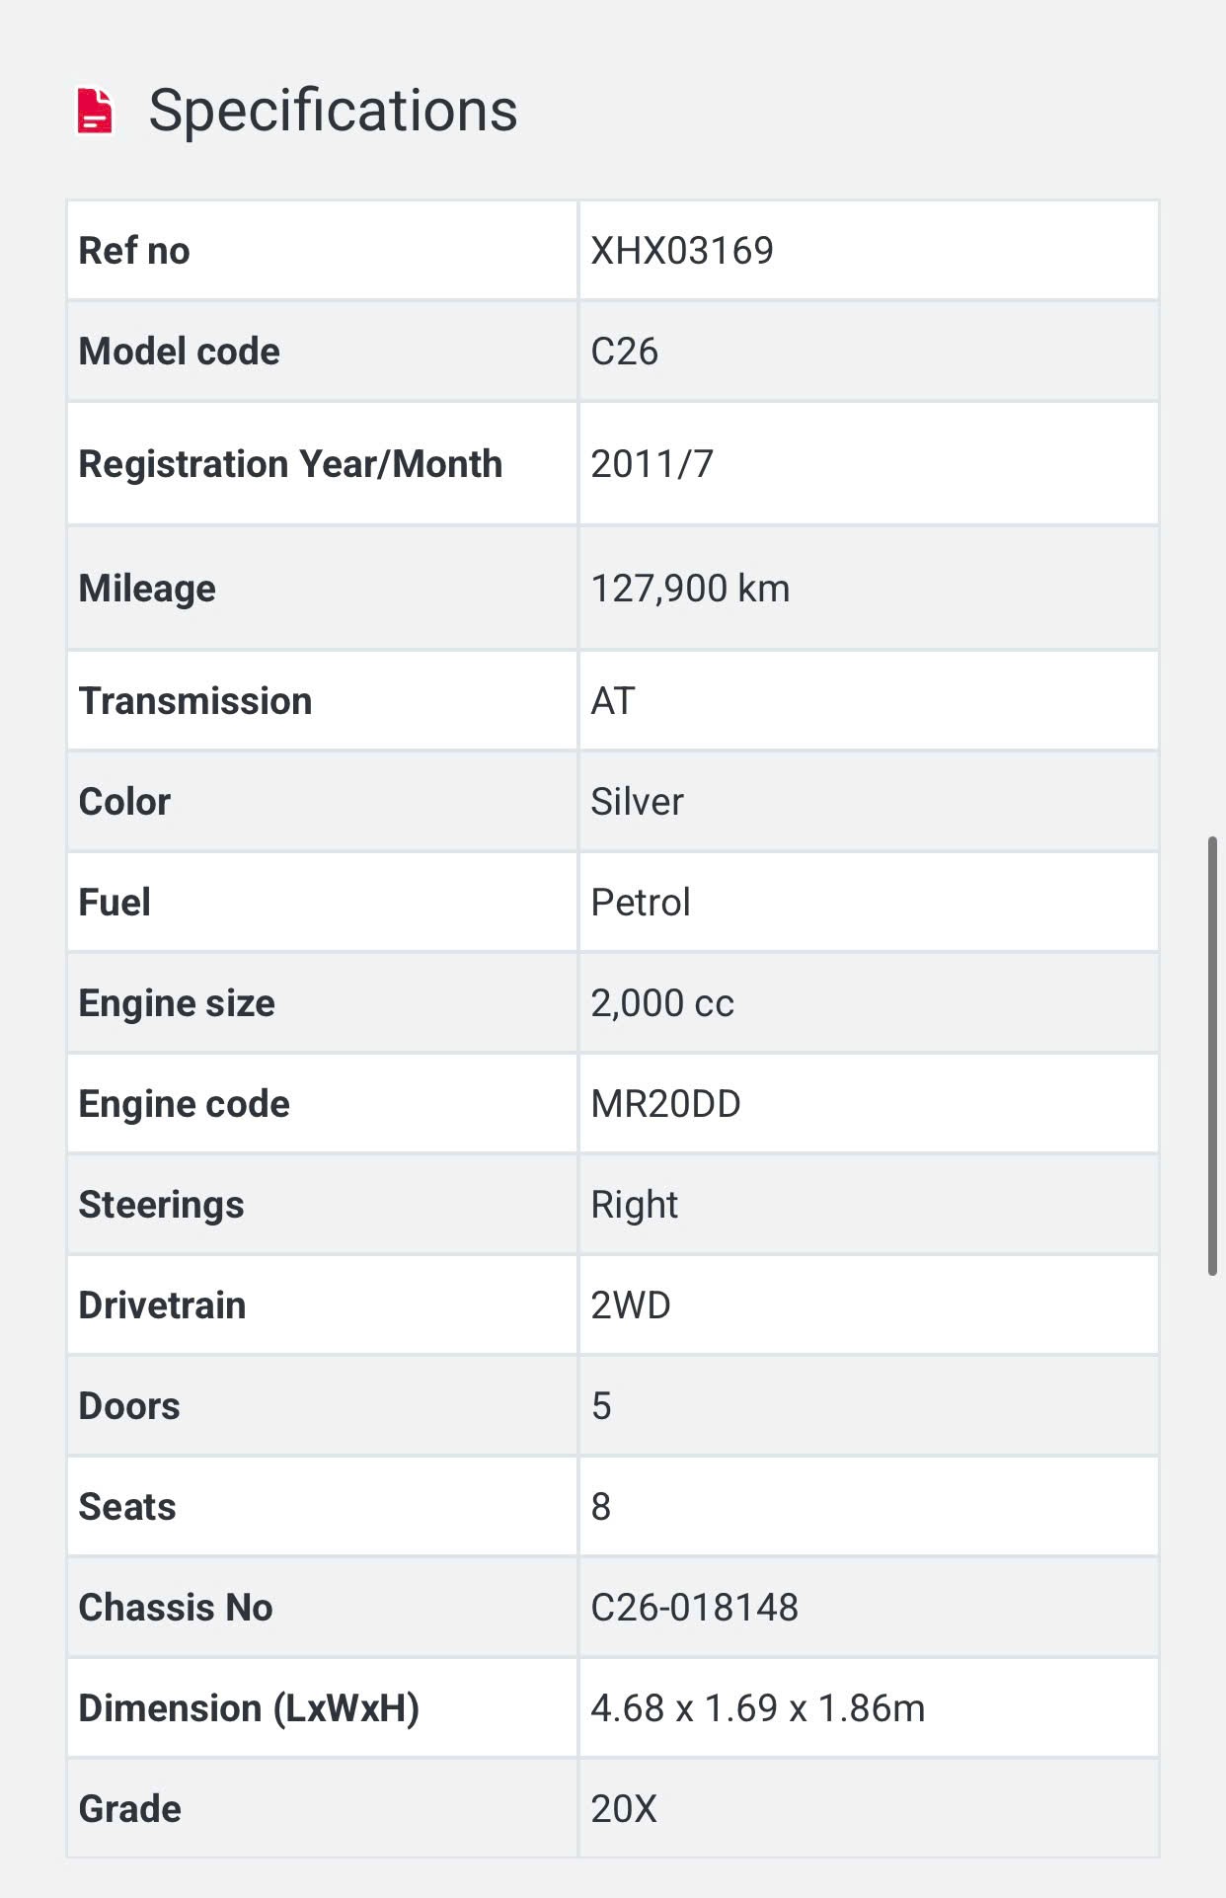Click the dimension value 4.68 x 1.69 x 1.86m
The height and width of the screenshot is (1898, 1226).
(757, 1708)
